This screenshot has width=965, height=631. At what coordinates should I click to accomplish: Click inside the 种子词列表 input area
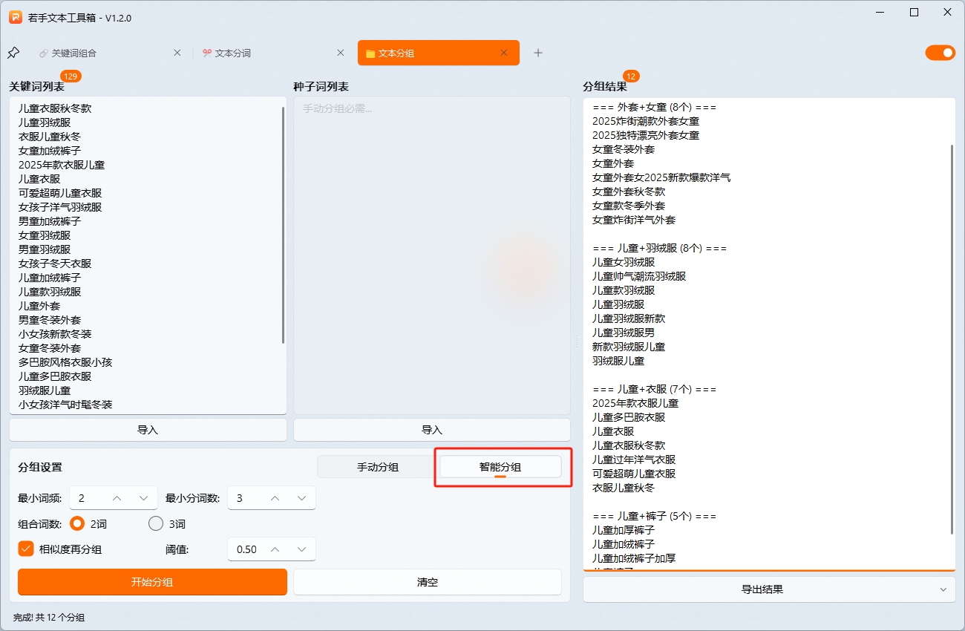coord(432,252)
